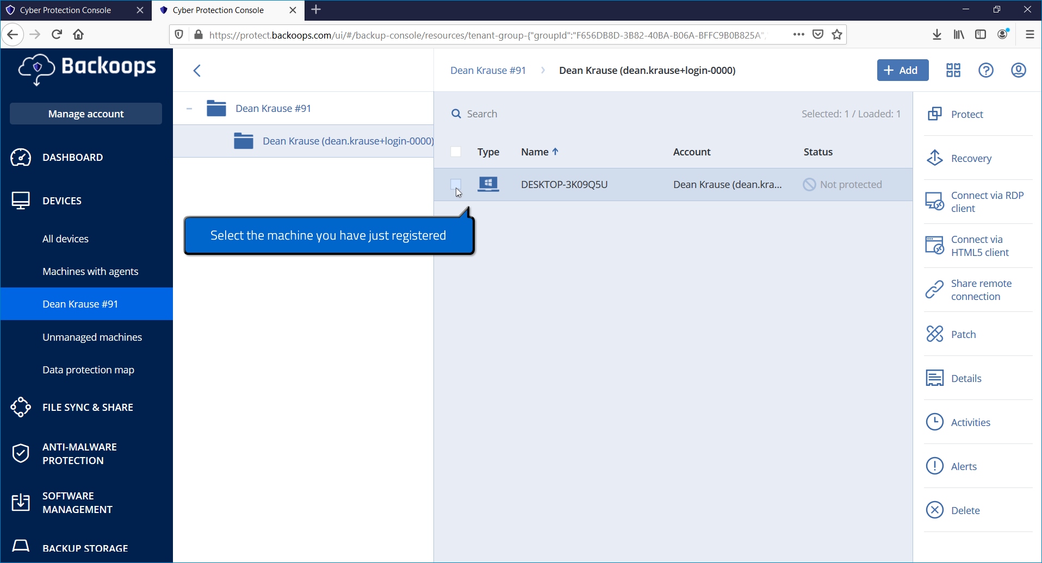Viewport: 1042px width, 563px height.
Task: Open Data protection map
Action: click(88, 370)
